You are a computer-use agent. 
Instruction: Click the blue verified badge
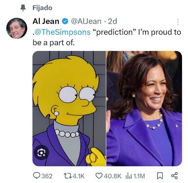click(x=65, y=21)
